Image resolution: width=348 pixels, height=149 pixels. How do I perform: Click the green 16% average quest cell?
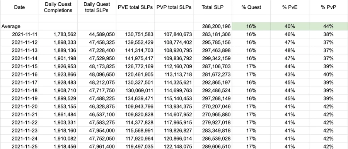(251, 26)
